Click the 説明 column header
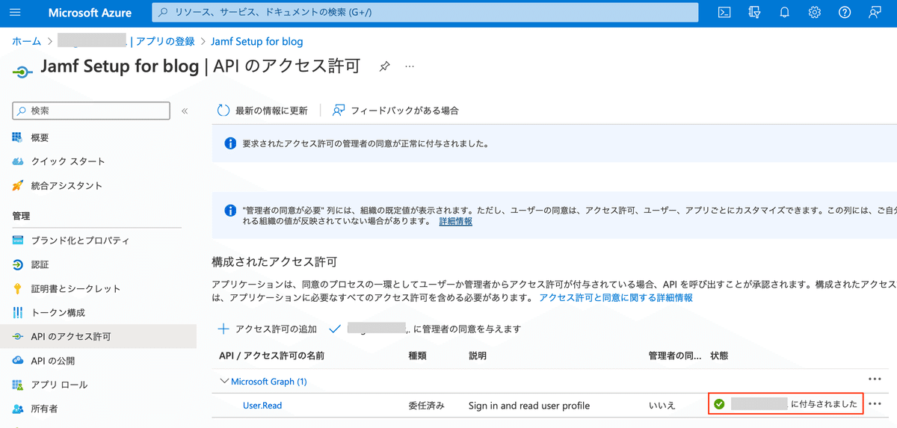Image resolution: width=897 pixels, height=428 pixels. pos(478,356)
